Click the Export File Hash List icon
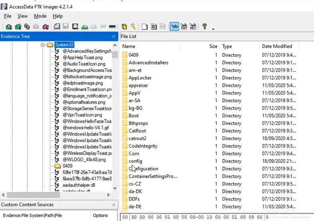This screenshot has width=314, height=221. click(154, 27)
